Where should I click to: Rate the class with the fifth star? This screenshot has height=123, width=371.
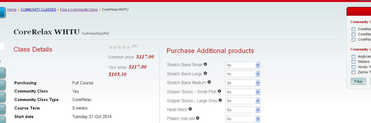[128, 47]
